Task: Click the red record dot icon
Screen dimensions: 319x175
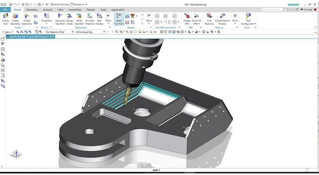Action: [315, 10]
